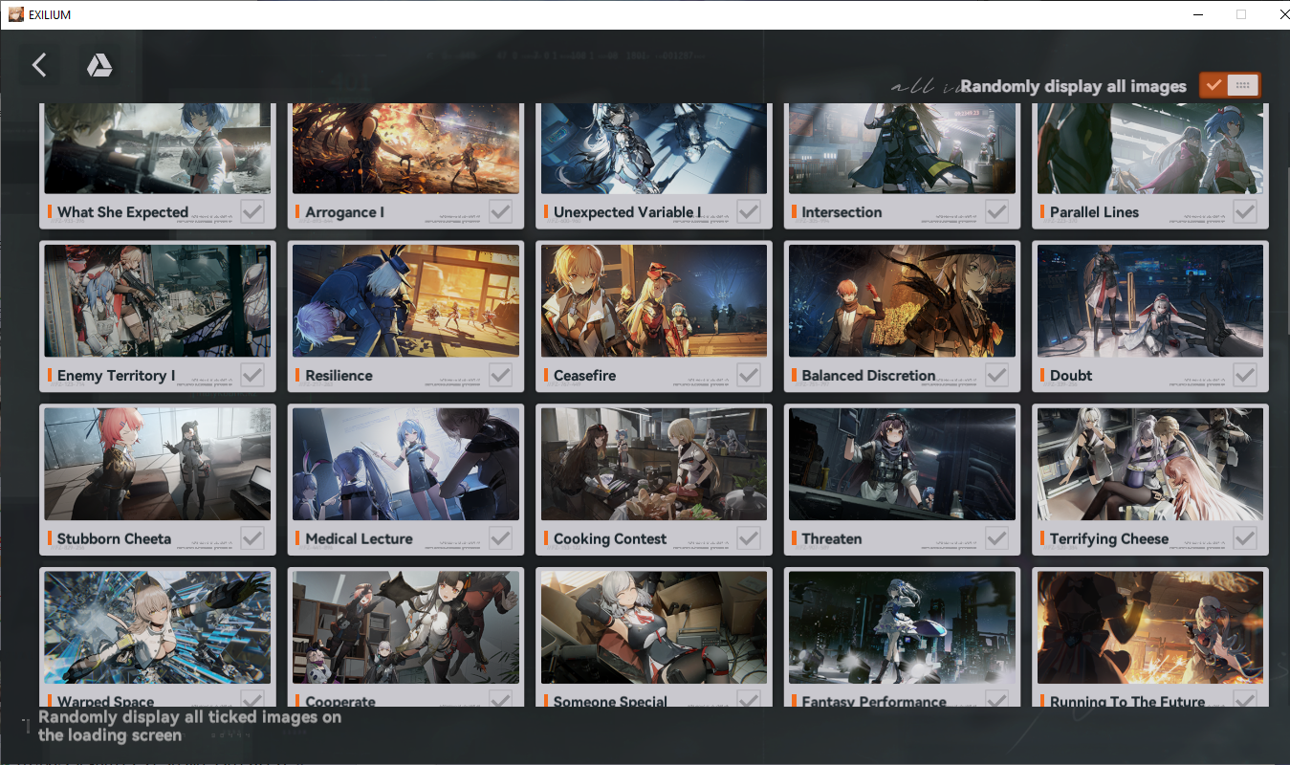Minimize the EXILIUM window
The image size is (1290, 765).
pos(1197,14)
